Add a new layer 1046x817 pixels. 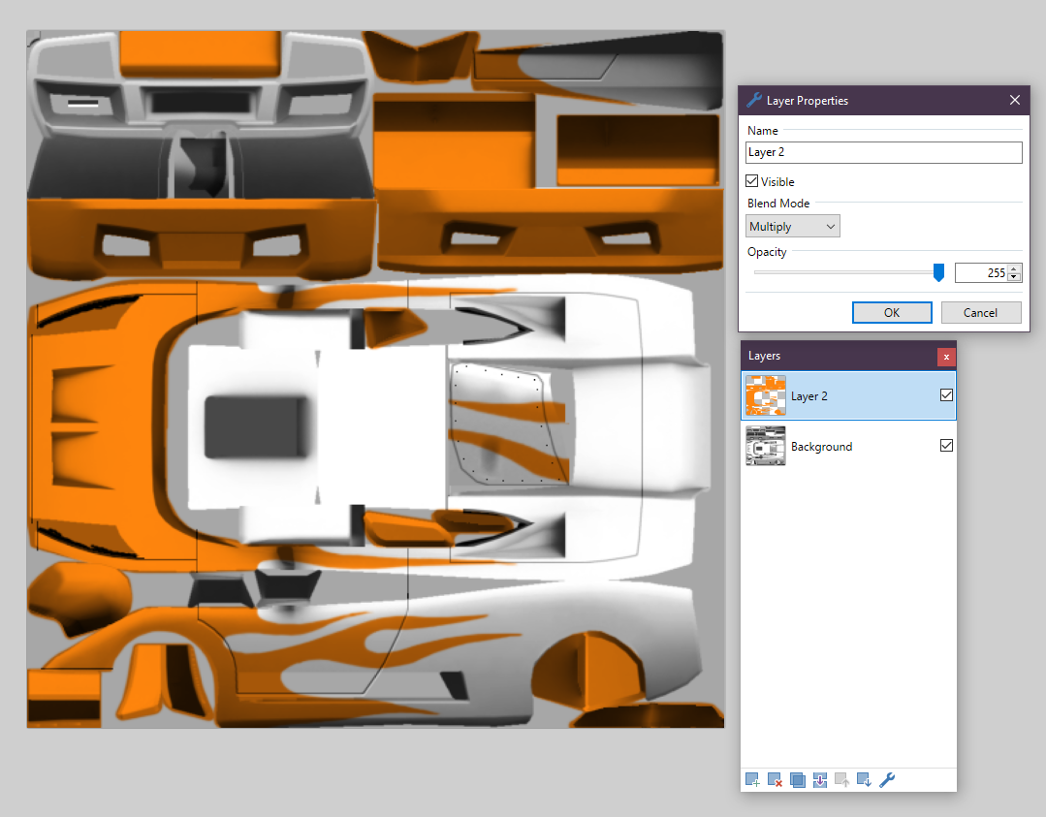(752, 779)
